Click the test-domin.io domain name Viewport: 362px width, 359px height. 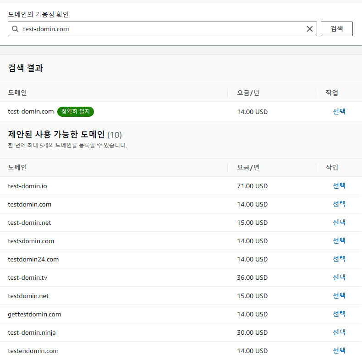pyautogui.click(x=27, y=186)
